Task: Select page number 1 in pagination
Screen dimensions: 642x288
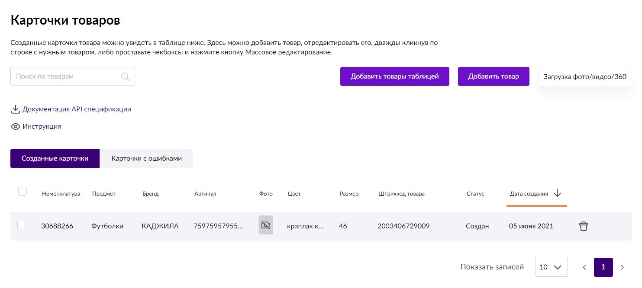Action: [x=603, y=267]
